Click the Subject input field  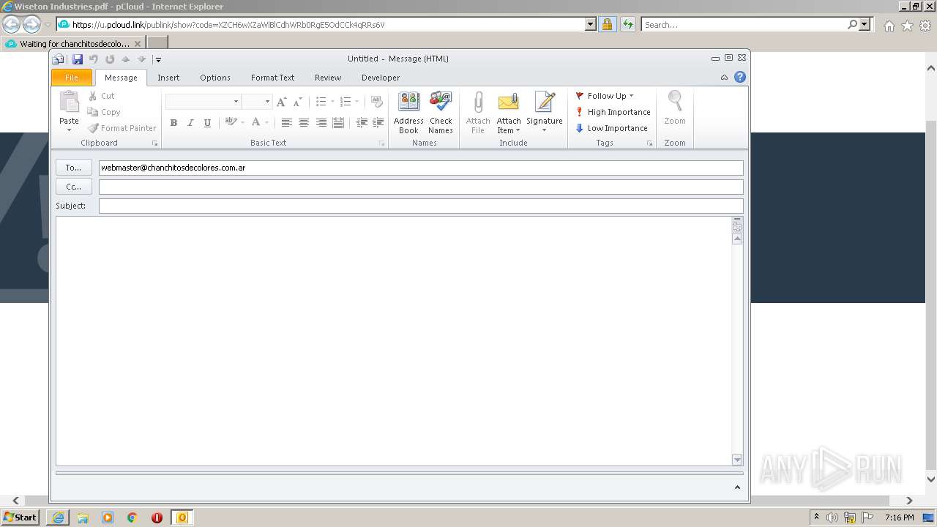[421, 206]
